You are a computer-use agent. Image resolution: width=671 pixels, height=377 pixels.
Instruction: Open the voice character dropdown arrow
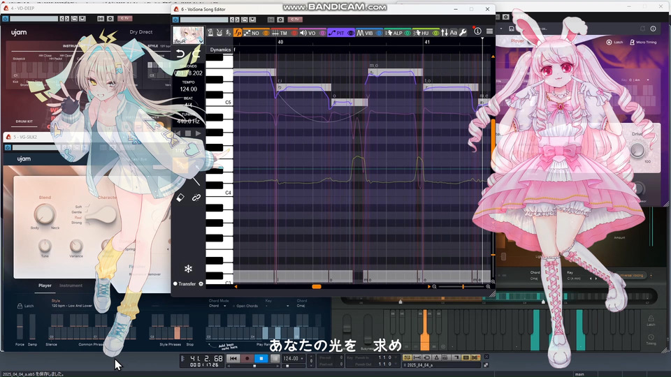201,41
